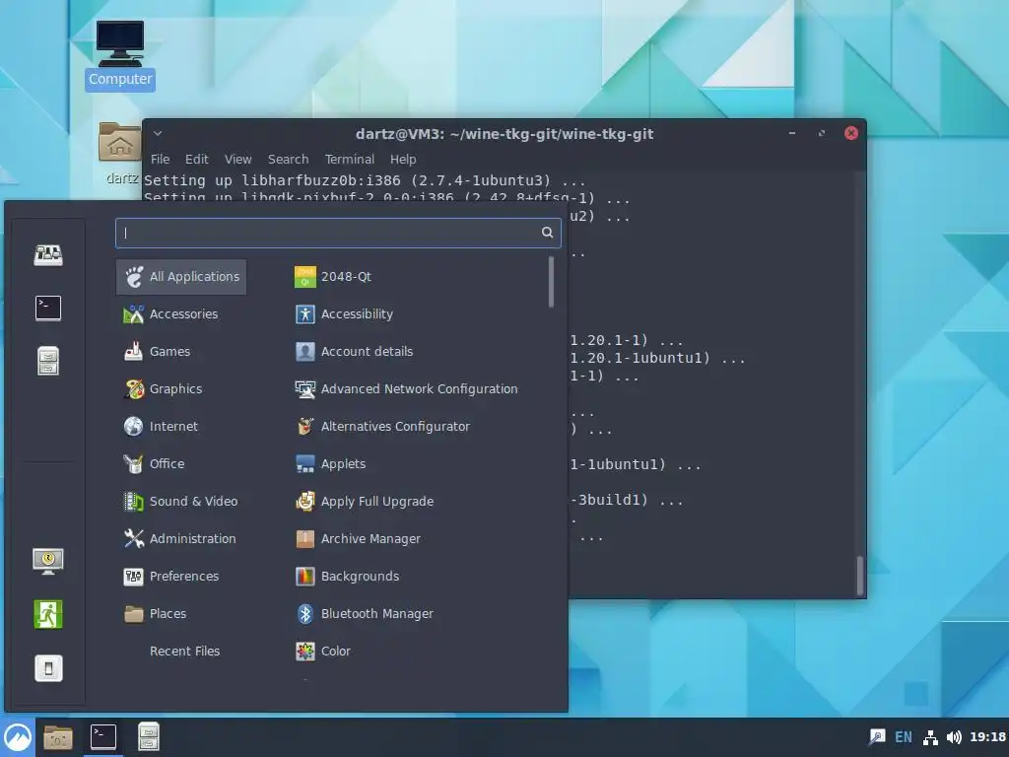1009x757 pixels.
Task: Open the Office category
Action: (x=181, y=463)
